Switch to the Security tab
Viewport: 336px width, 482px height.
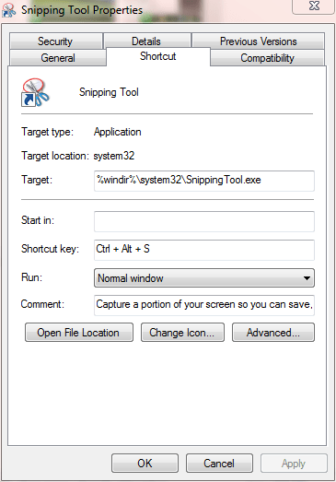[55, 41]
